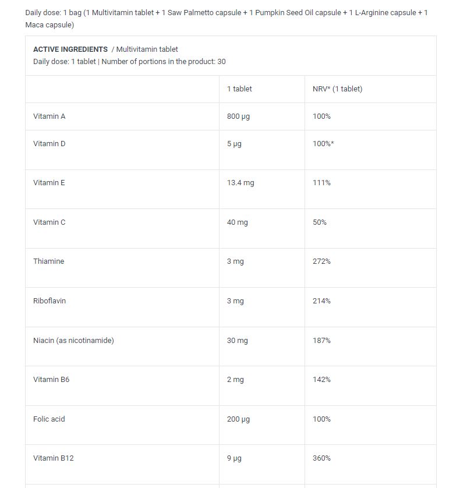Select the 214% NRV value
Image resolution: width=453 pixels, height=488 pixels.
click(x=321, y=301)
